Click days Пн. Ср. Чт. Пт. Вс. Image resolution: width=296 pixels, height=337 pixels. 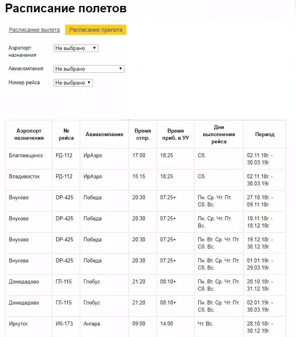click(x=215, y=222)
